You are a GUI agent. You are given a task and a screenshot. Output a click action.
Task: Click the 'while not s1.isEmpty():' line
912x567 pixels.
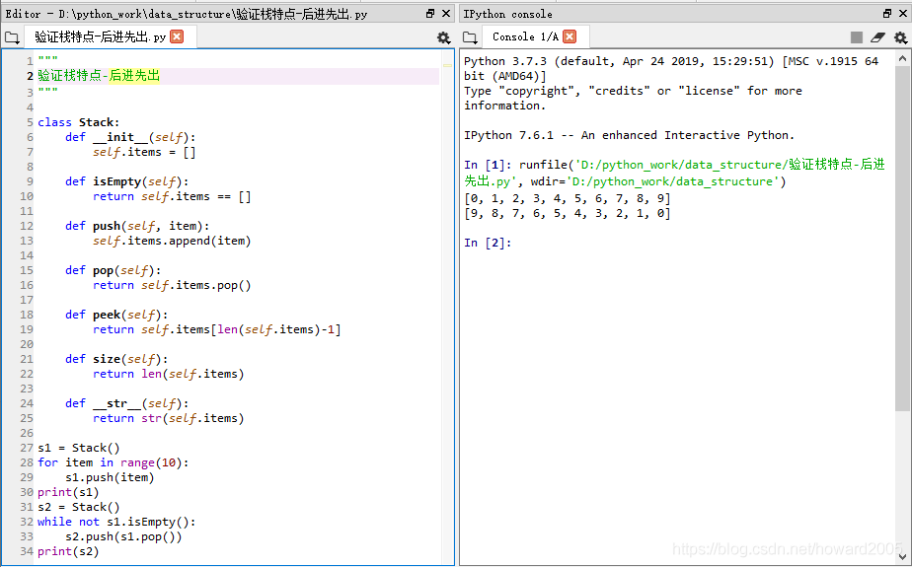(x=116, y=522)
